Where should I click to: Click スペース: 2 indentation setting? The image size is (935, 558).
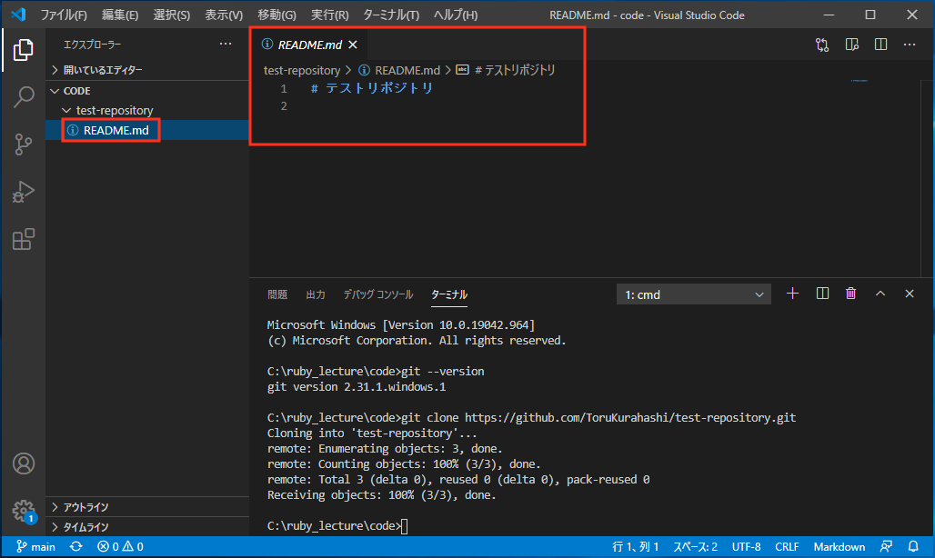click(x=695, y=547)
